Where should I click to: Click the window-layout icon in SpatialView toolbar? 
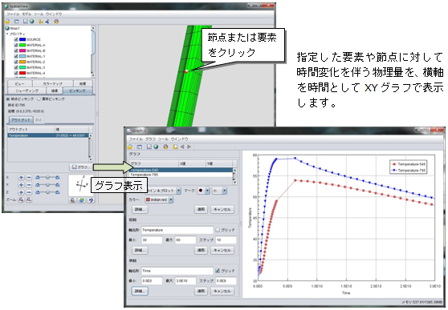pos(16,22)
